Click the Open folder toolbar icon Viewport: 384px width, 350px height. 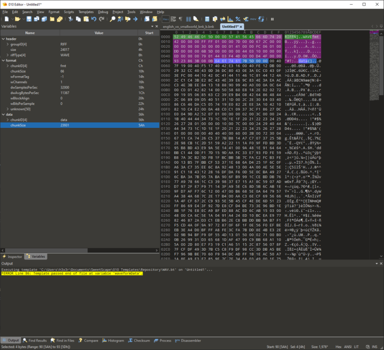(x=17, y=19)
